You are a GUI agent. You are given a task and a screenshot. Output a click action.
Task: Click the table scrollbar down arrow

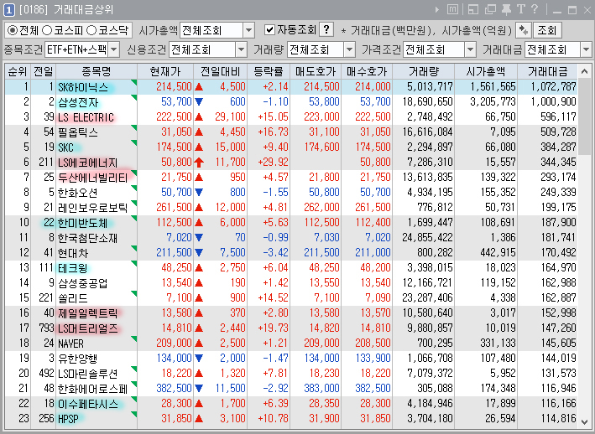click(x=584, y=421)
